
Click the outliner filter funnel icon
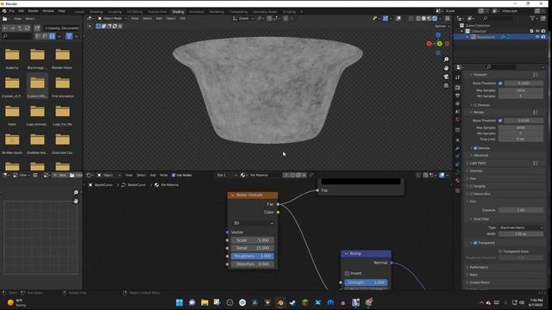click(x=532, y=18)
